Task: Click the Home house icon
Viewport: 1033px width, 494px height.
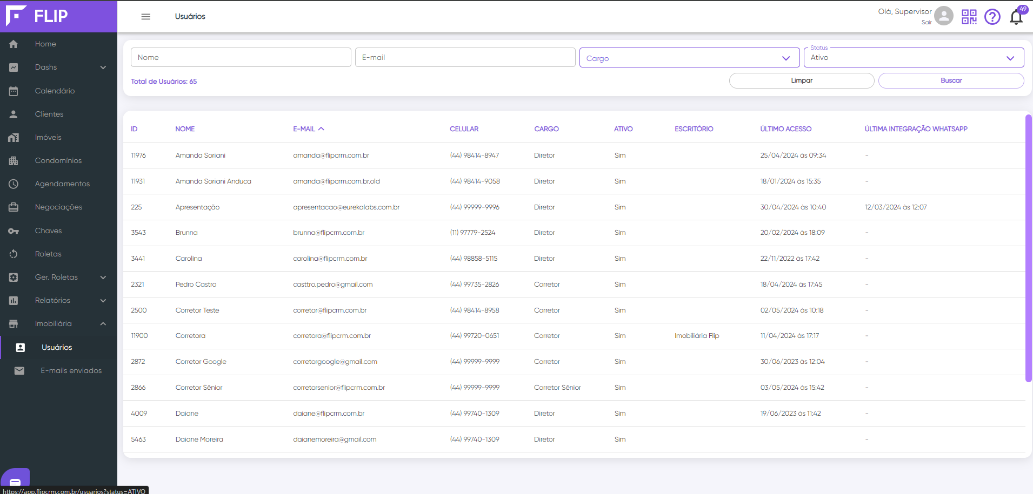Action: pyautogui.click(x=14, y=44)
